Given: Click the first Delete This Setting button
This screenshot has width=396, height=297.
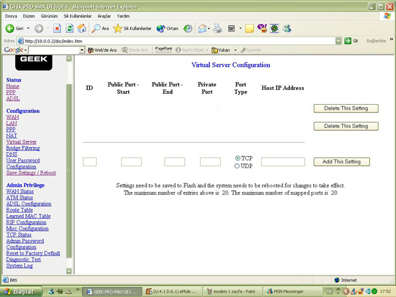Looking at the screenshot, I should (x=346, y=109).
